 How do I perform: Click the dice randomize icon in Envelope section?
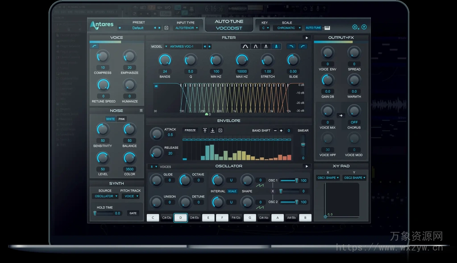220,130
